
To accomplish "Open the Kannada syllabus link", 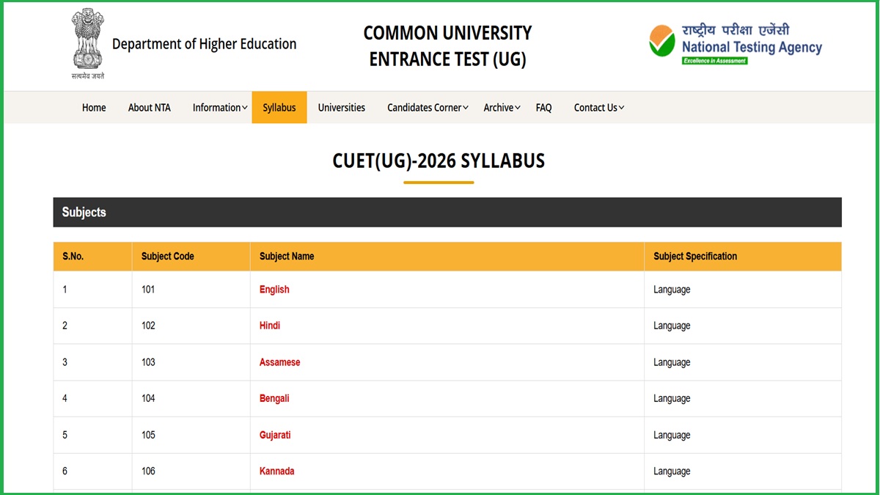I will (x=276, y=471).
